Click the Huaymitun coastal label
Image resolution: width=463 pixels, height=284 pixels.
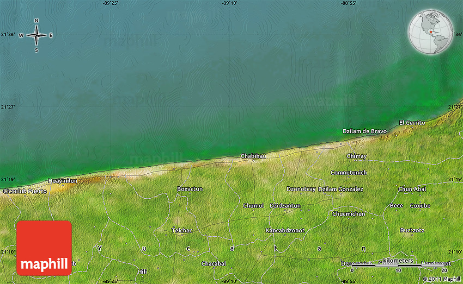(63, 180)
